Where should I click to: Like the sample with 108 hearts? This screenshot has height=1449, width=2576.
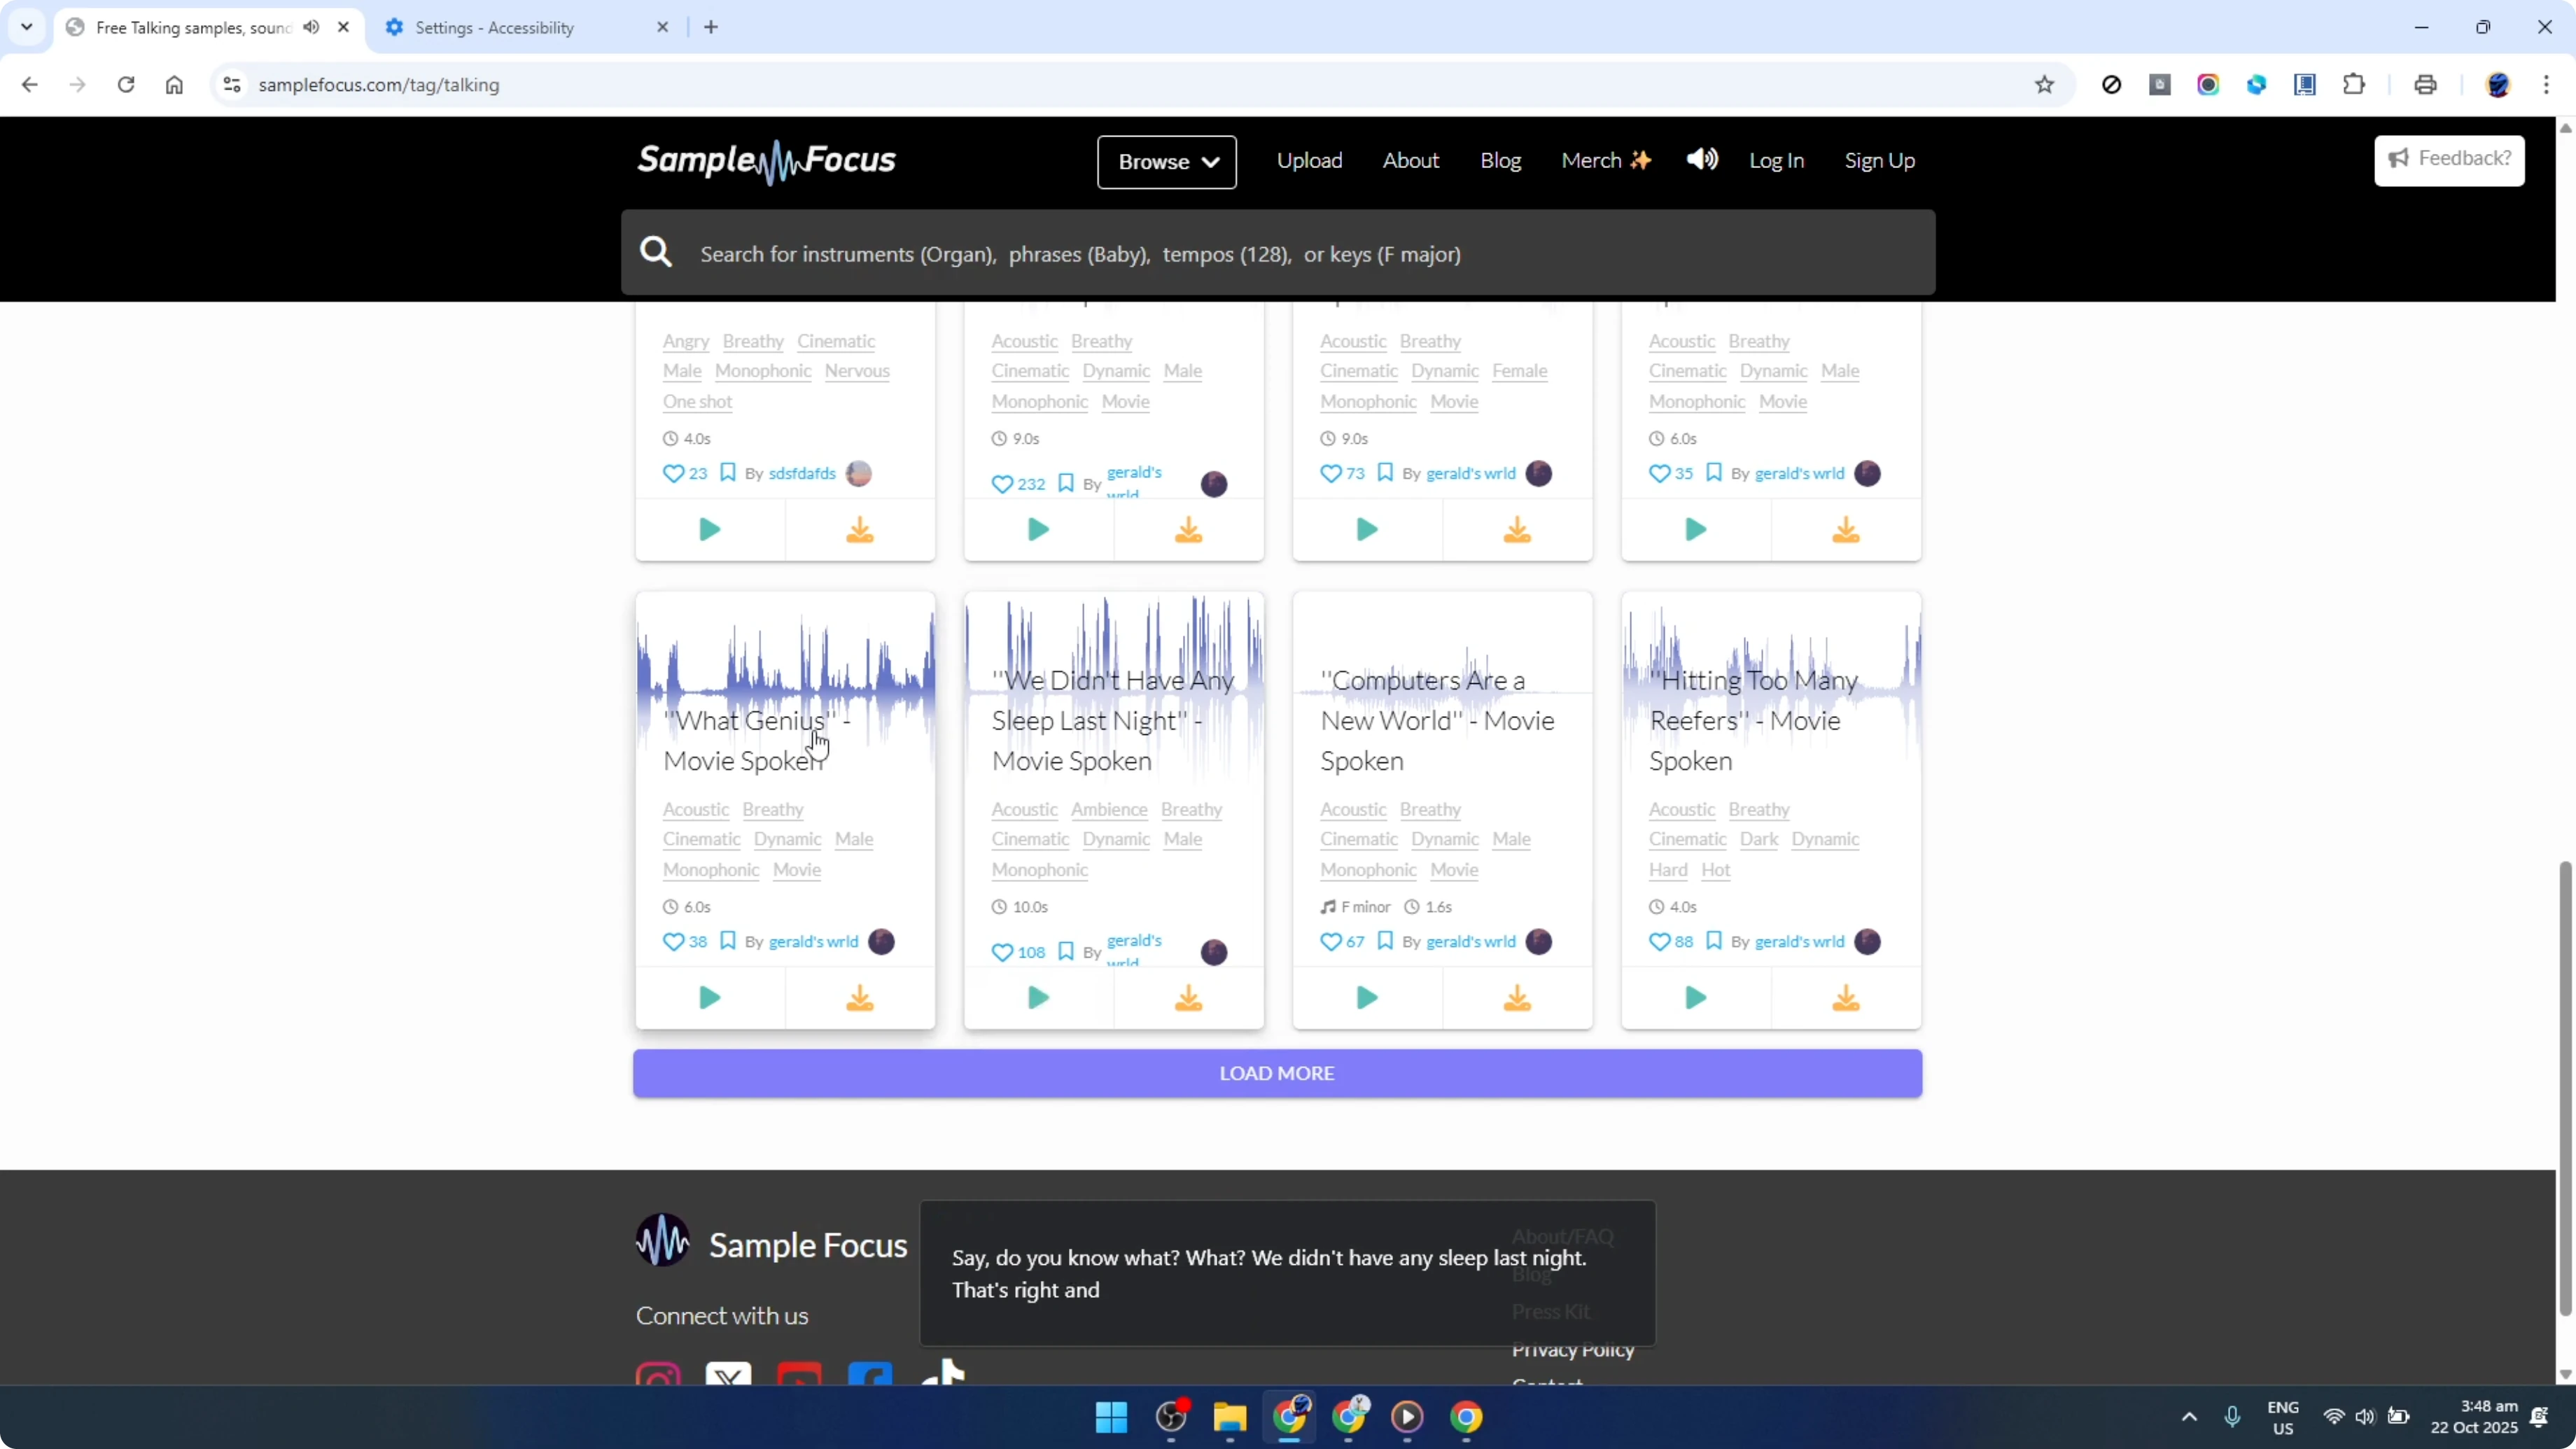[1002, 952]
